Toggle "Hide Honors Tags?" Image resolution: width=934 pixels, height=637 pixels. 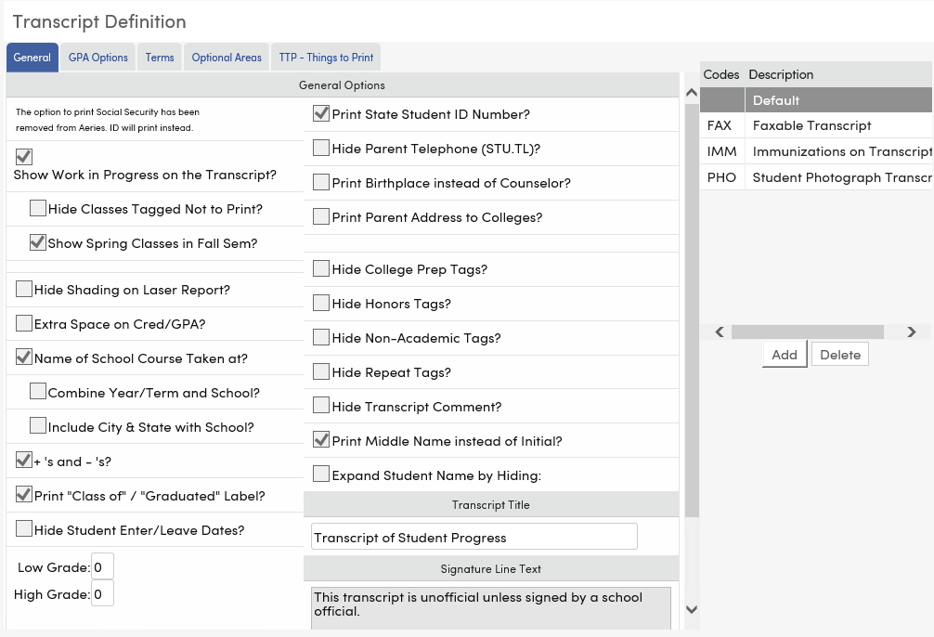coord(320,303)
